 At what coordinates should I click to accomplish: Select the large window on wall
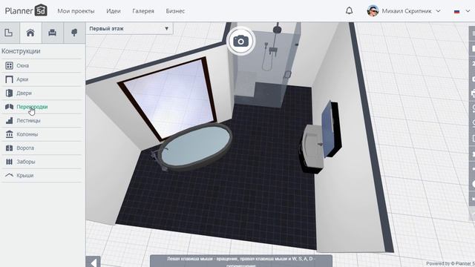click(168, 98)
